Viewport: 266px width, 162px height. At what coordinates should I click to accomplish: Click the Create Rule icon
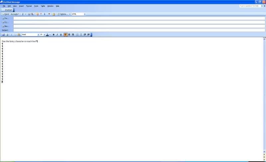click(x=54, y=14)
